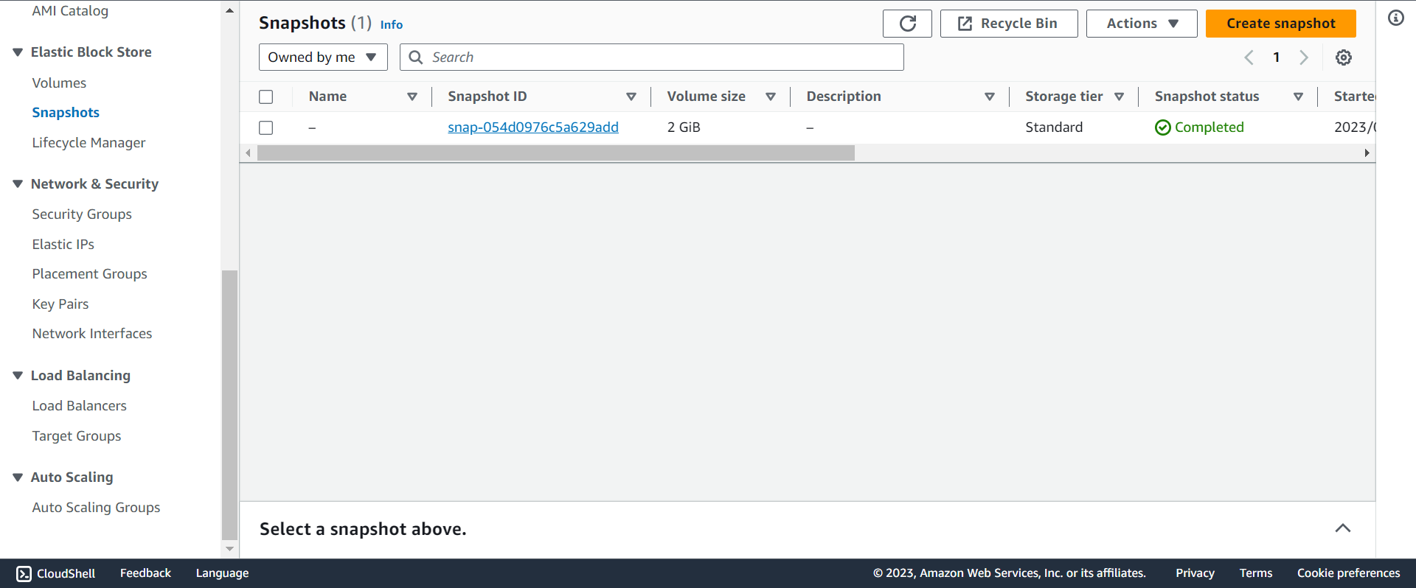Open Lifecycle Manager in sidebar
1416x588 pixels.
[x=88, y=143]
